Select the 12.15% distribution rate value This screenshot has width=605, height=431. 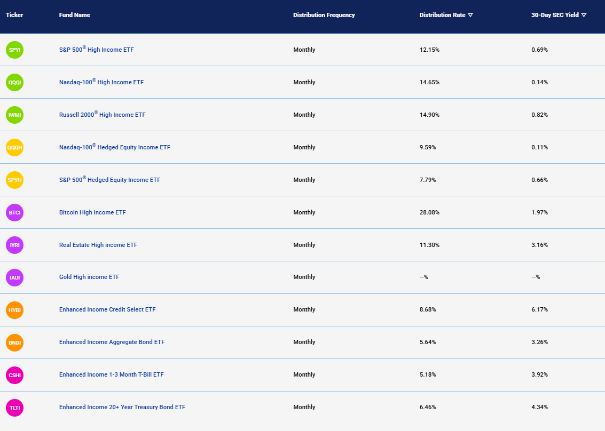[429, 50]
